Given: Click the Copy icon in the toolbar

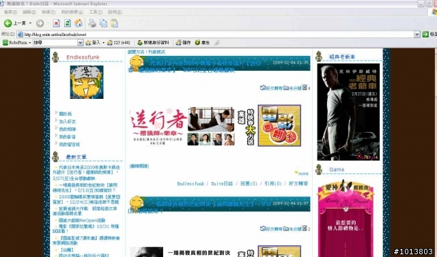Looking at the screenshot, I should [x=103, y=23].
